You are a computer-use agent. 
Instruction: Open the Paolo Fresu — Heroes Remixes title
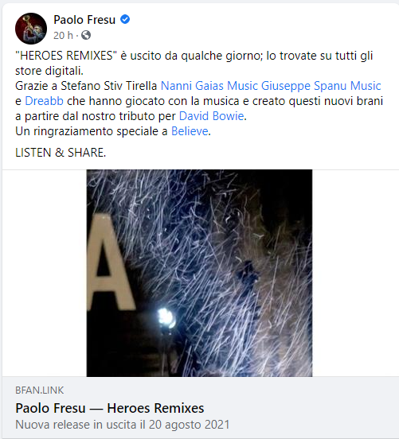pyautogui.click(x=110, y=408)
